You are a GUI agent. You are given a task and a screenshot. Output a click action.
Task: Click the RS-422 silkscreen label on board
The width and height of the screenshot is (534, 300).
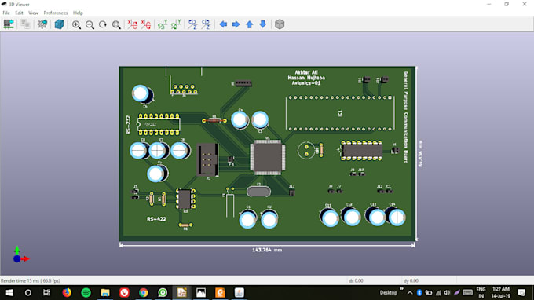click(x=156, y=219)
